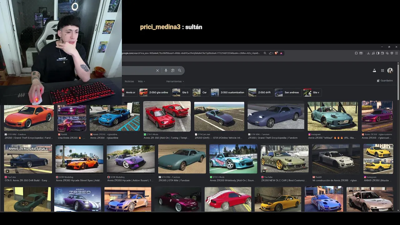Open red car with white stripes image
The image size is (400, 225).
228,199
